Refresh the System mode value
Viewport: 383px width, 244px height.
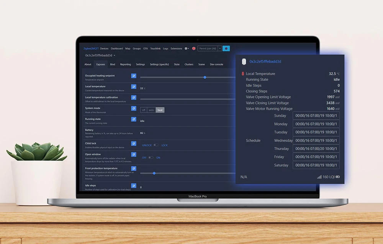click(x=134, y=108)
